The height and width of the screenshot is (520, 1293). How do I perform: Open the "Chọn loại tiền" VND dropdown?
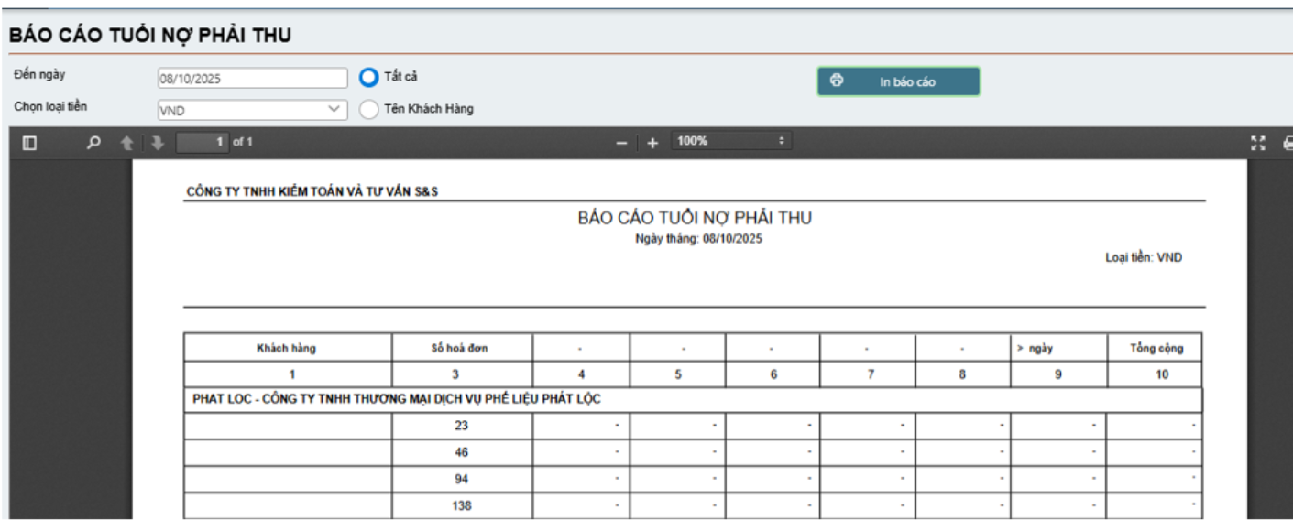click(253, 110)
